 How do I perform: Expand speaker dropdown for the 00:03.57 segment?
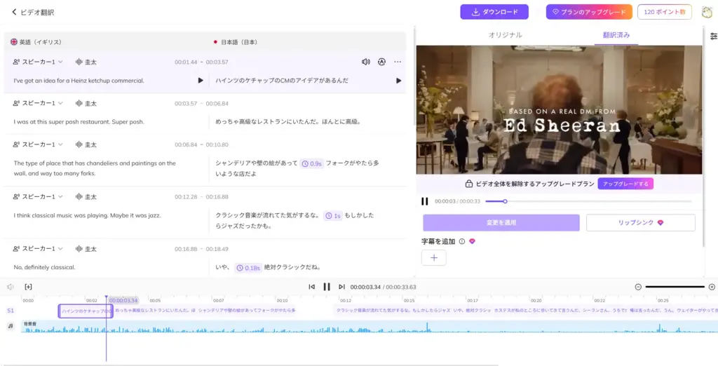tap(60, 103)
